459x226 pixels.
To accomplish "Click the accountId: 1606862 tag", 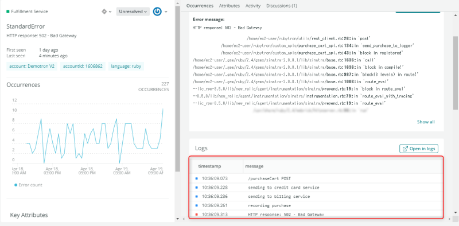I will (83, 66).
